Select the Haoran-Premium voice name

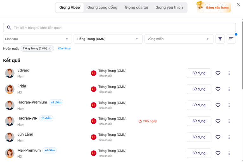[32, 102]
